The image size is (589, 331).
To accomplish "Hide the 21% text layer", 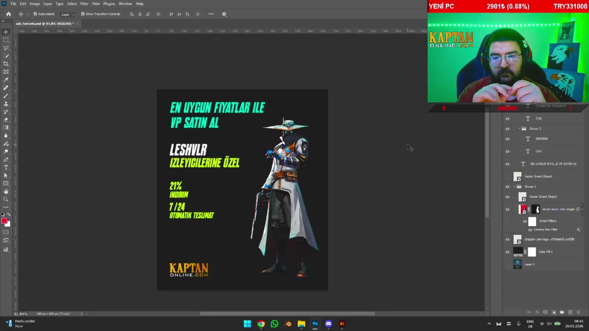I will [508, 151].
